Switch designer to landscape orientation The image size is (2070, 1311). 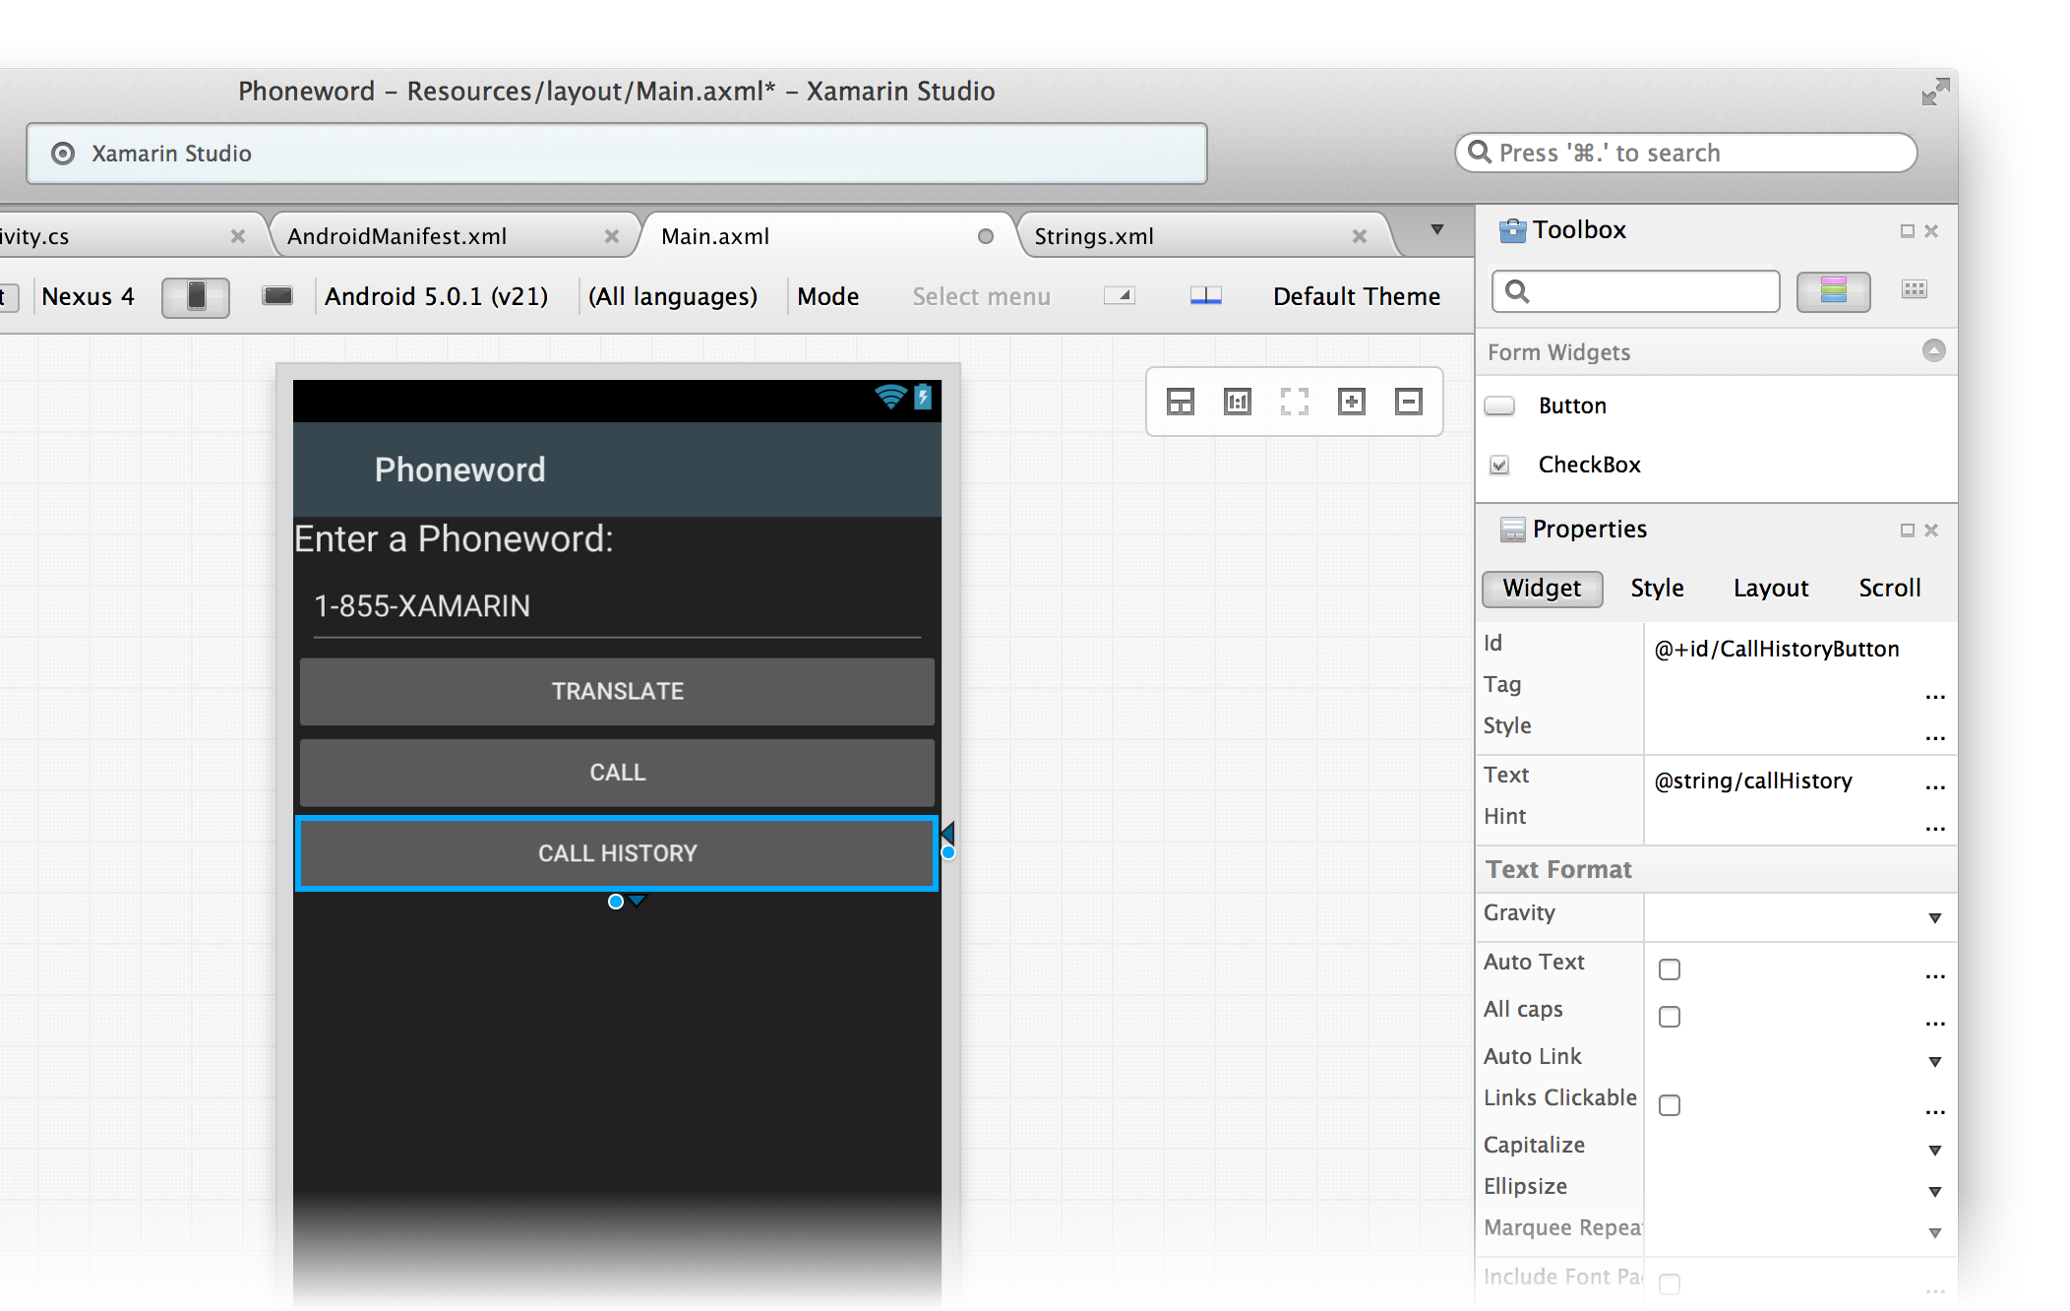click(277, 296)
